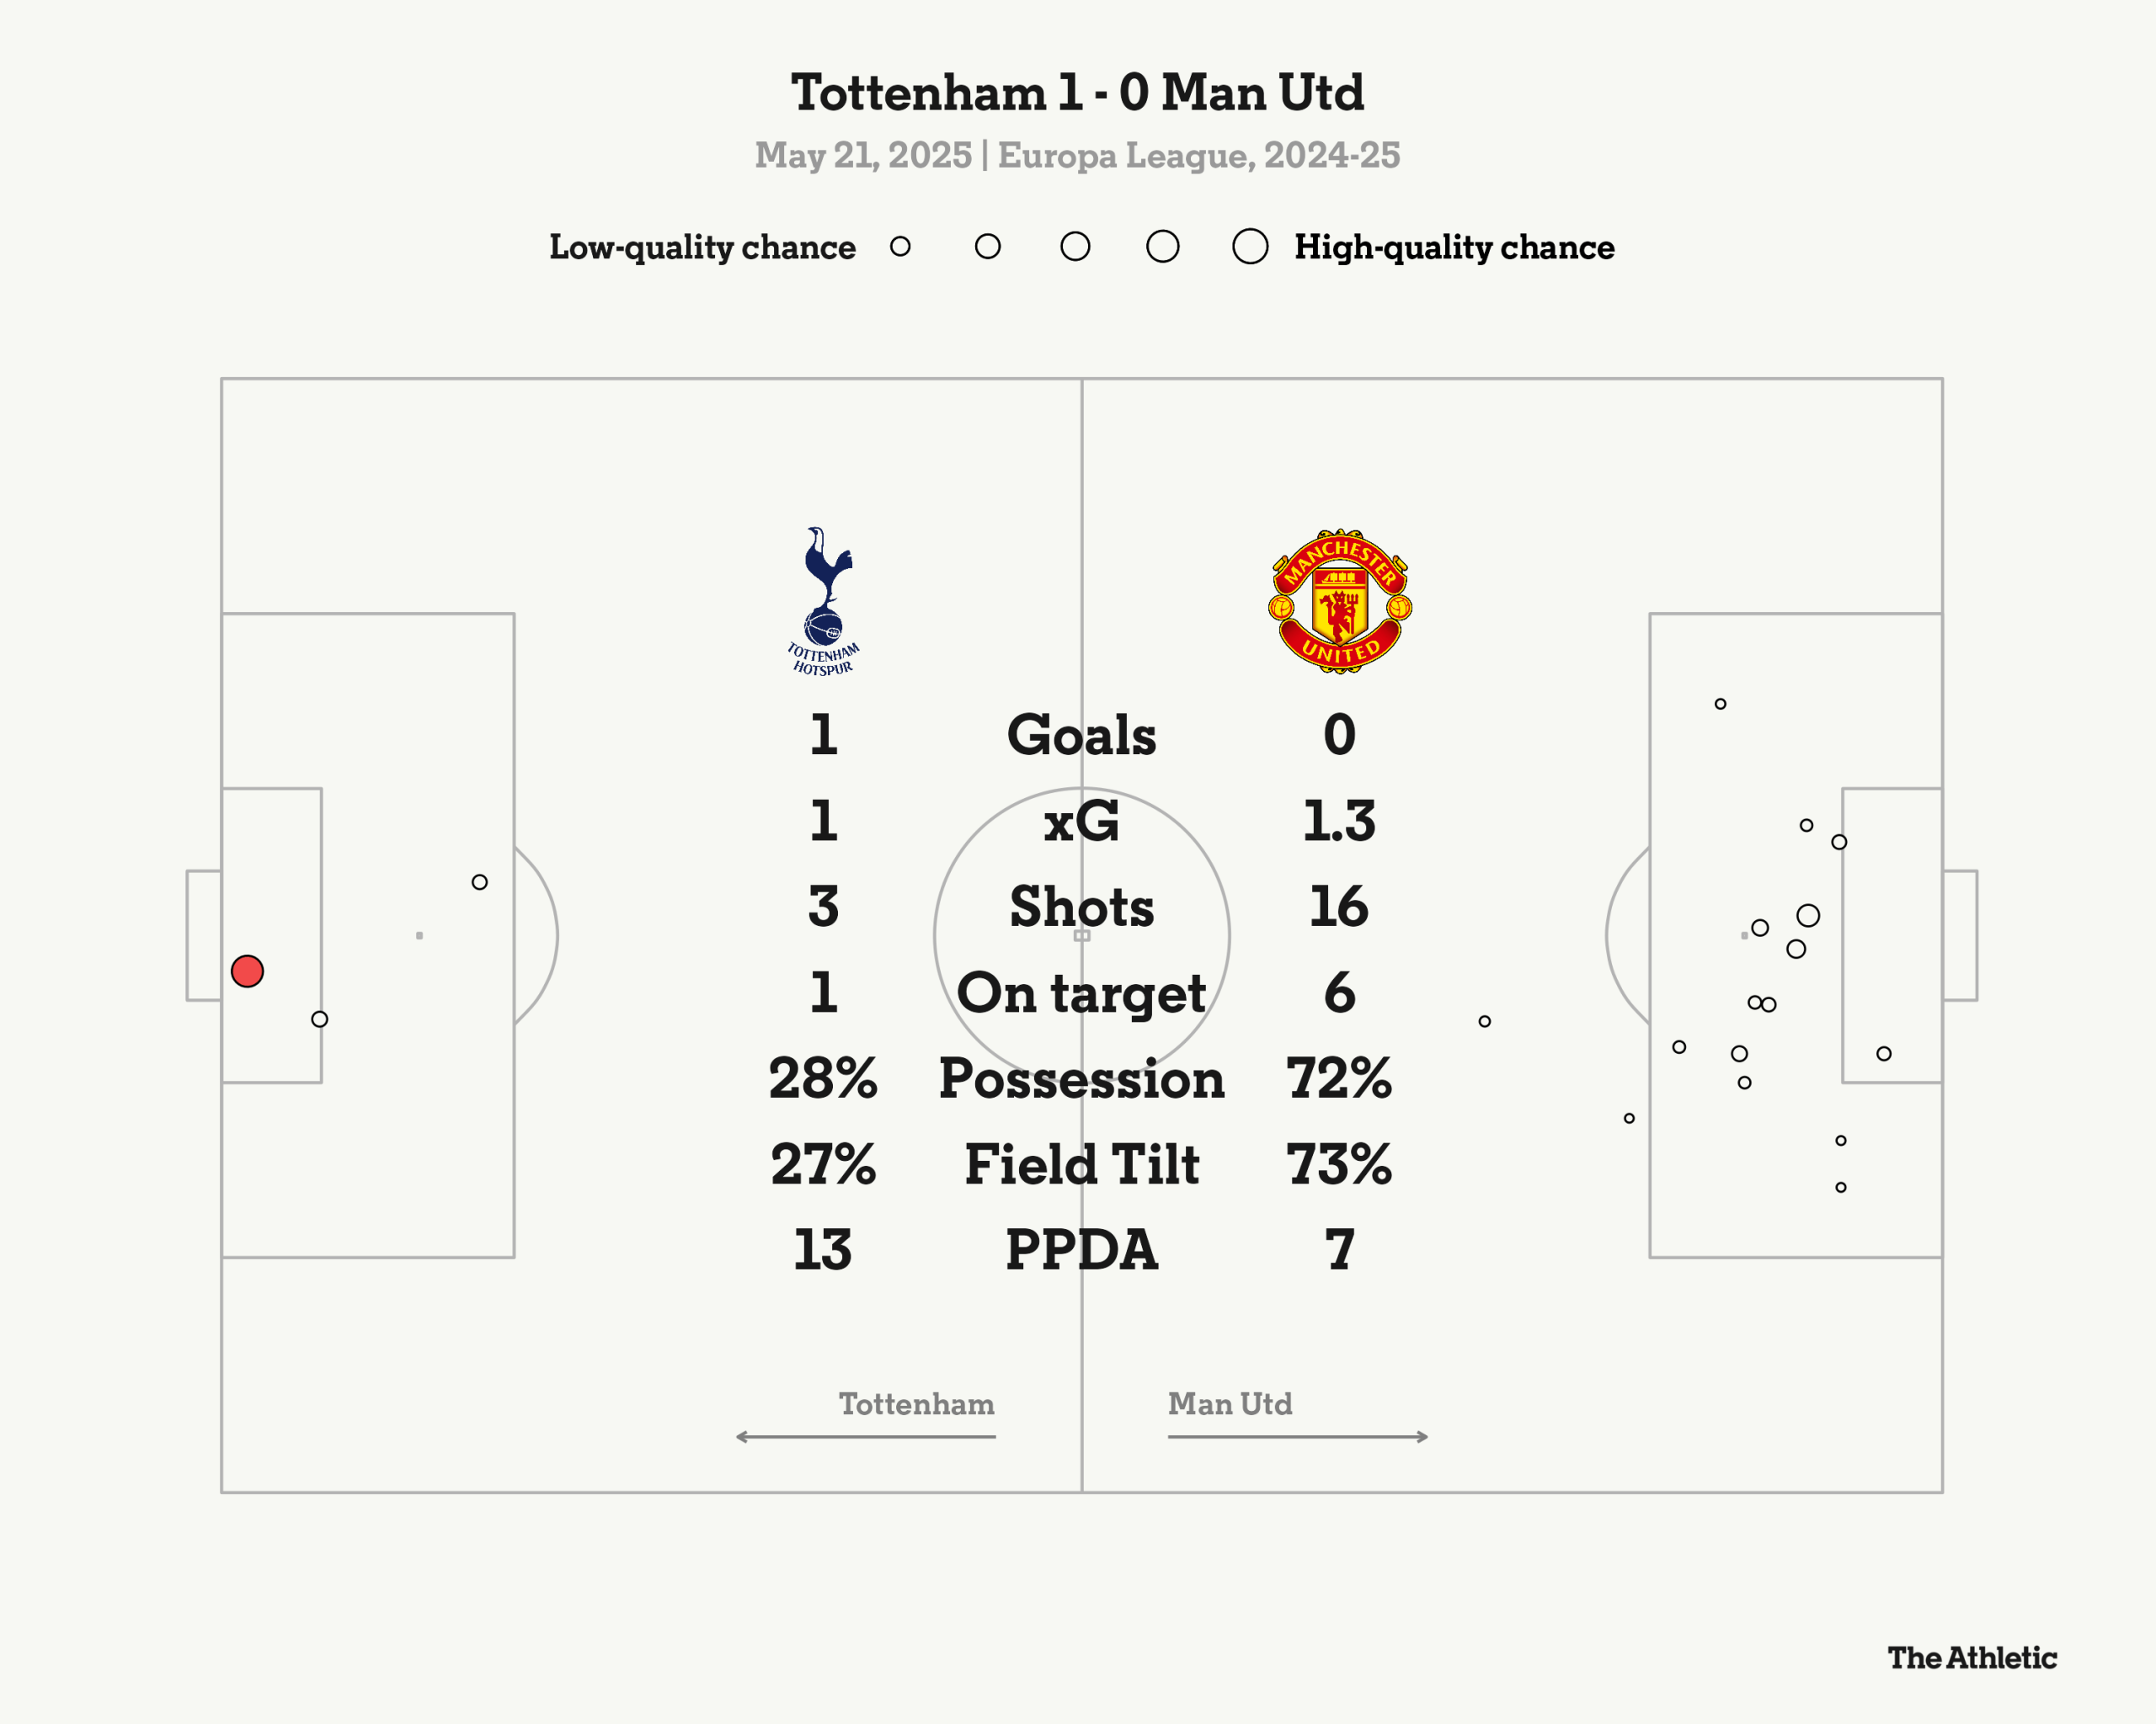Select the red goal shot marker
The width and height of the screenshot is (2156, 1724).
pyautogui.click(x=247, y=971)
